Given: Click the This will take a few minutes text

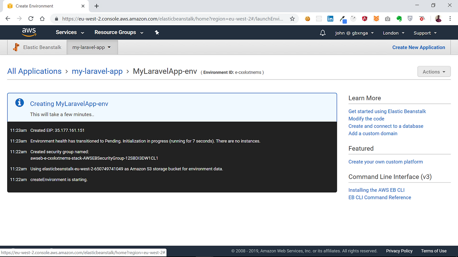Looking at the screenshot, I should (62, 114).
